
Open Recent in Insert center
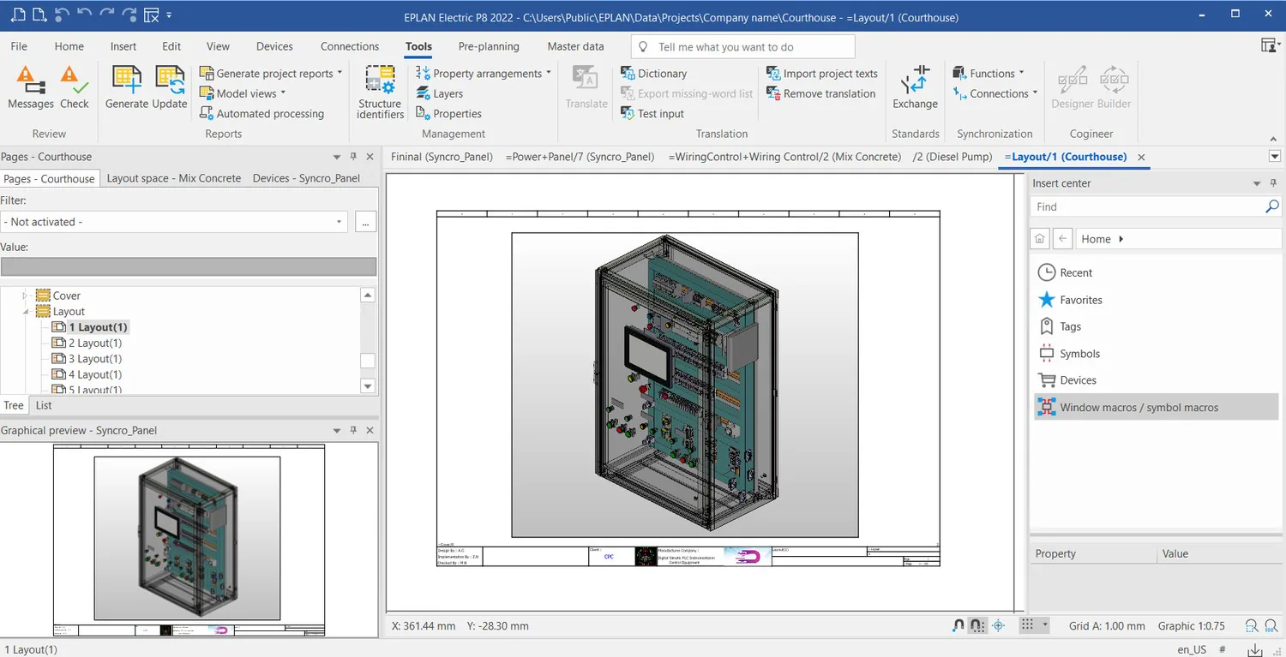click(x=1066, y=272)
